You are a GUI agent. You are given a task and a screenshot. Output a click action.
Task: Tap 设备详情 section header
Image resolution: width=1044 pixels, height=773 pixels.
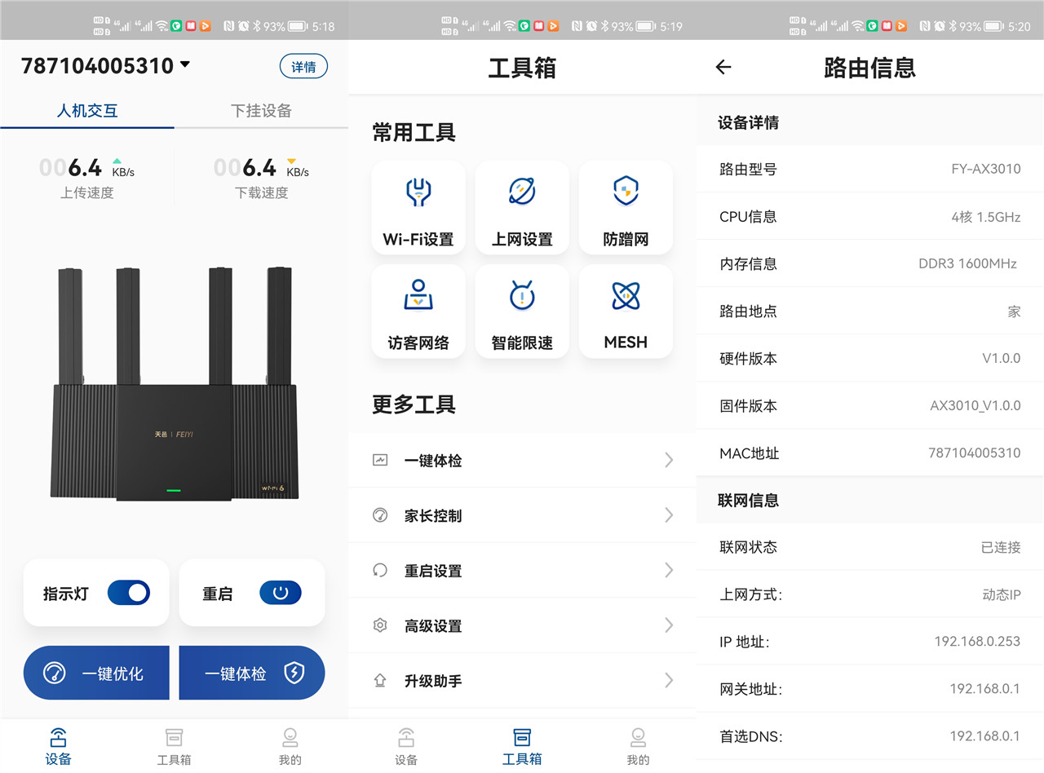point(748,122)
